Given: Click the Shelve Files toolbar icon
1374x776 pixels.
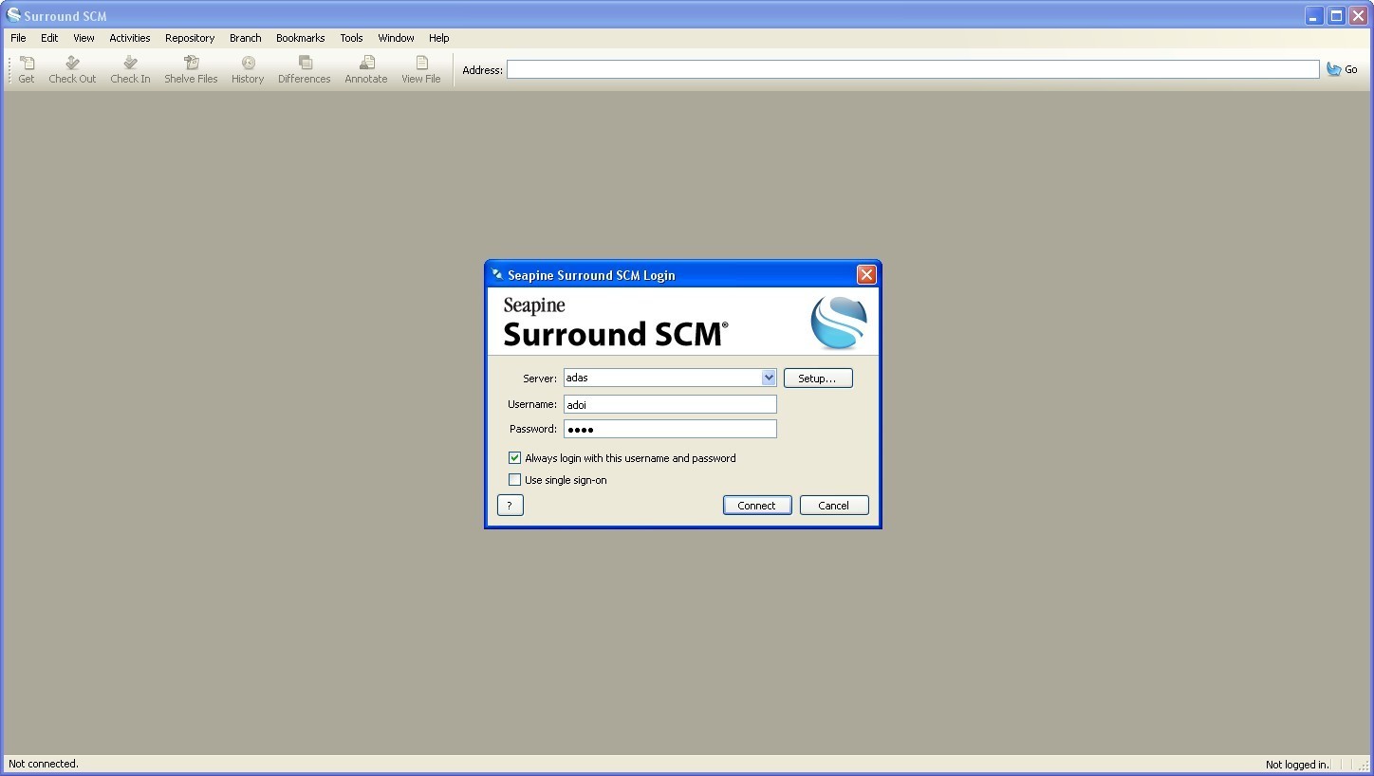Looking at the screenshot, I should [191, 69].
